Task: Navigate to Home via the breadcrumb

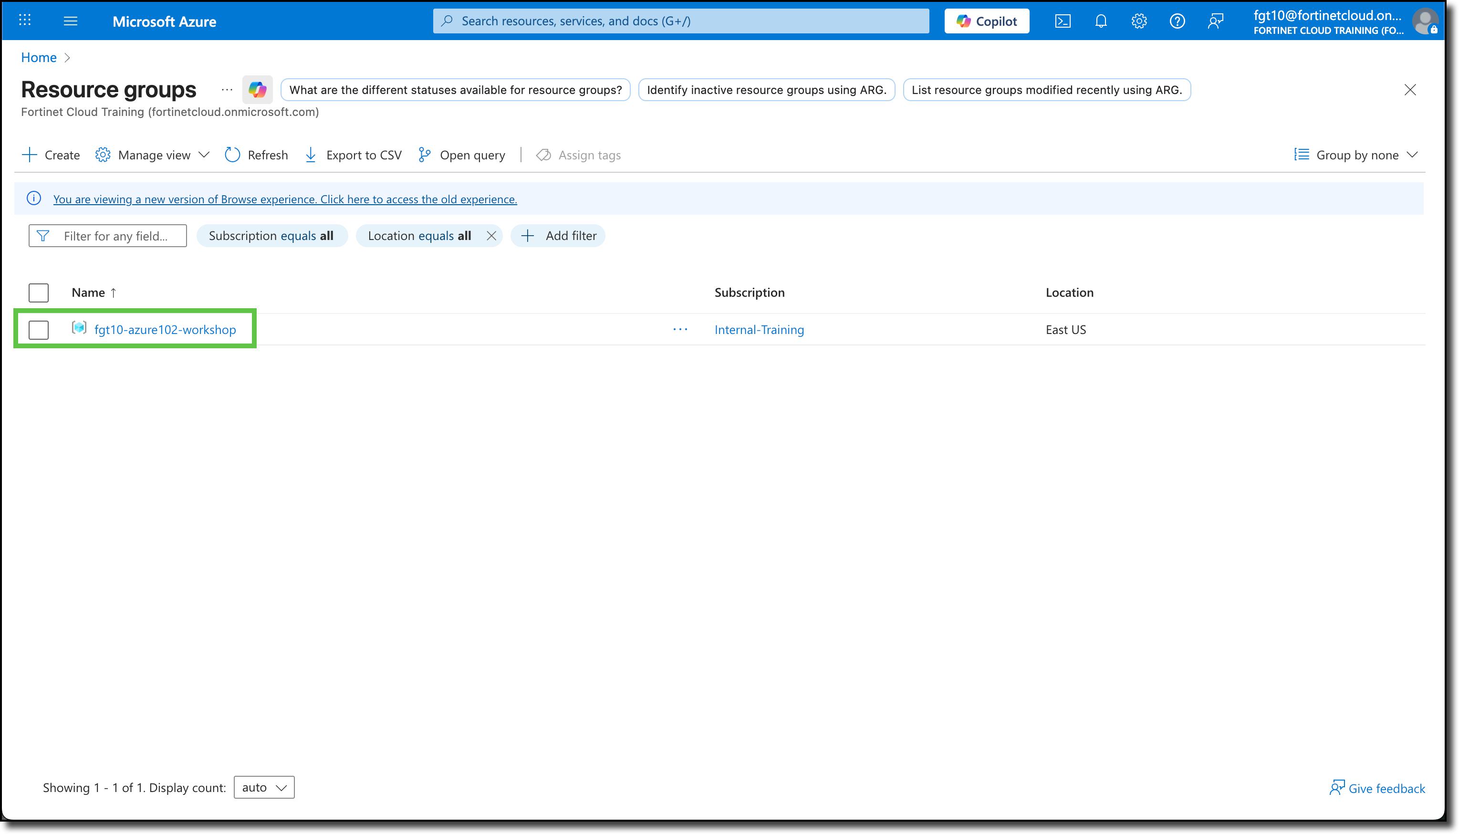Action: (x=38, y=57)
